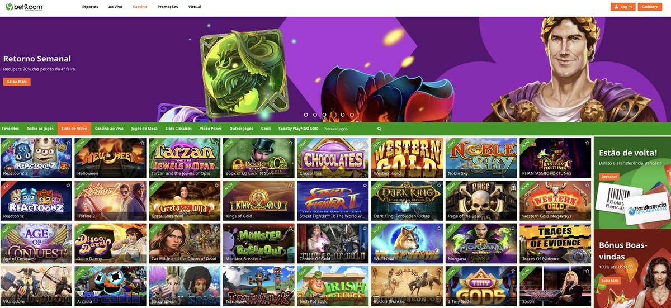
Task: Star the Western Gold game
Action: 439,143
